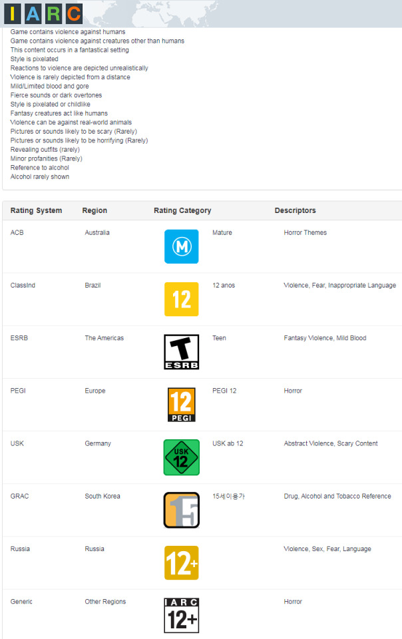Viewport: 402px width, 639px height.
Task: Select the PEGI rating system cell
Action: point(18,391)
